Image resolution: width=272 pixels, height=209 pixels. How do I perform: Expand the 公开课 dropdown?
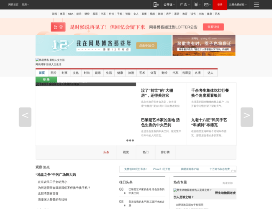[169, 5]
